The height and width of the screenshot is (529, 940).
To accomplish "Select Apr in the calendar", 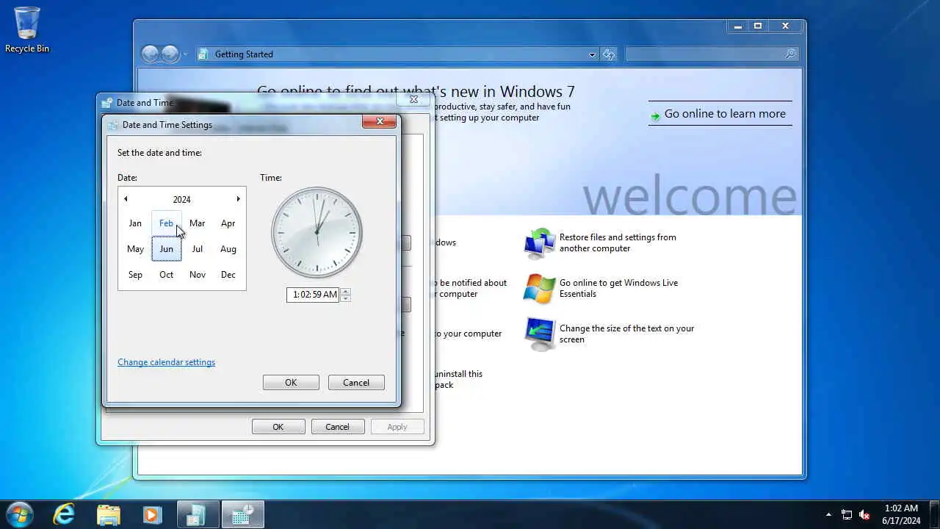I will click(x=228, y=223).
